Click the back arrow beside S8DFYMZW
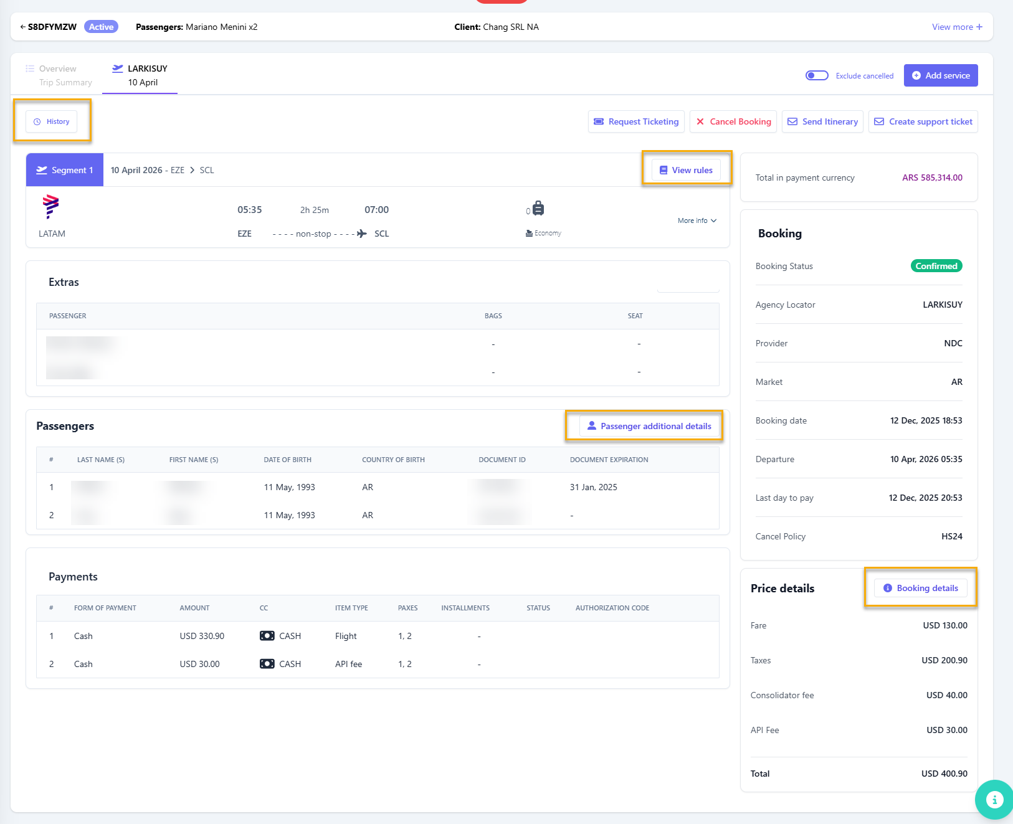1013x824 pixels. pyautogui.click(x=22, y=27)
